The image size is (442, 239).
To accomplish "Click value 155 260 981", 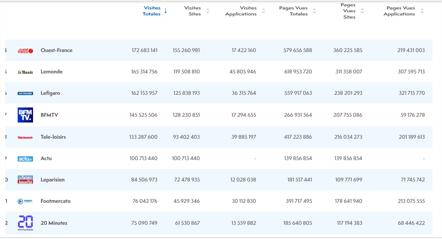I will tap(186, 50).
